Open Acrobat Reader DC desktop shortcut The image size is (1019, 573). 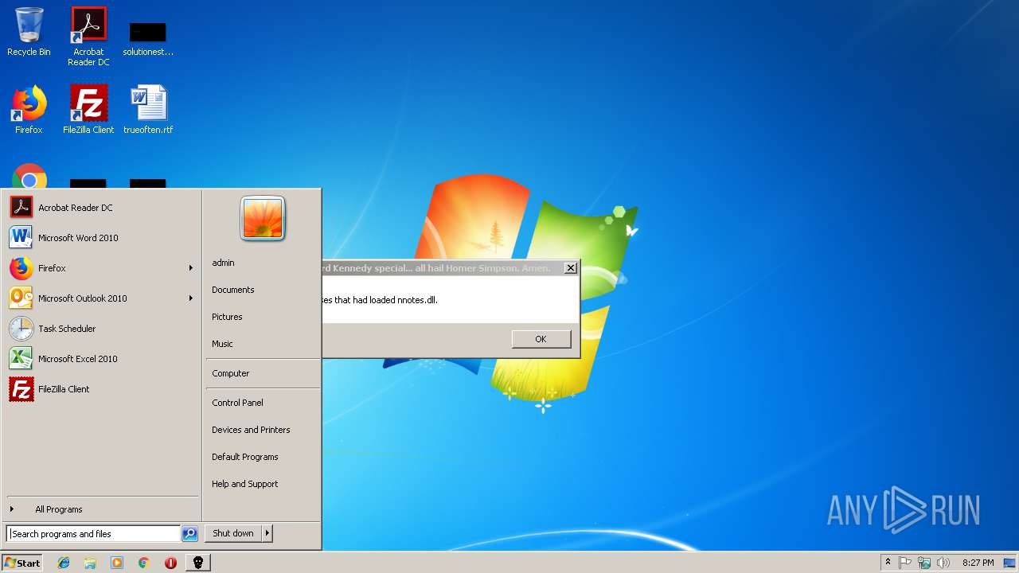click(x=88, y=36)
